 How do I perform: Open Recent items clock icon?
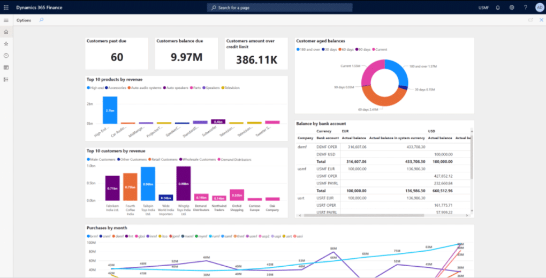6,55
